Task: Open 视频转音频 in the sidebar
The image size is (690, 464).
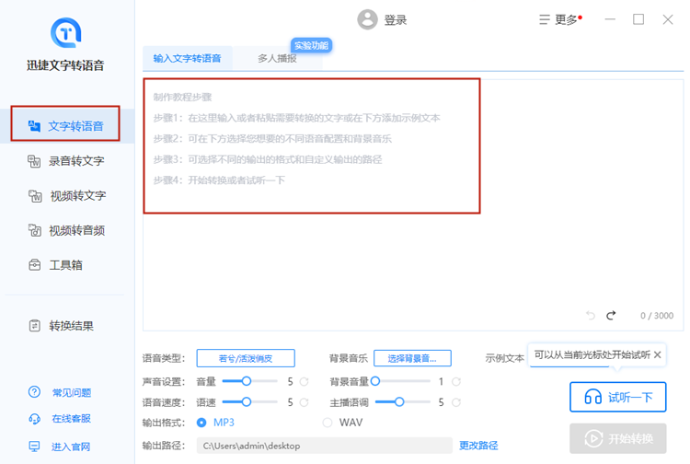Action: (x=65, y=230)
